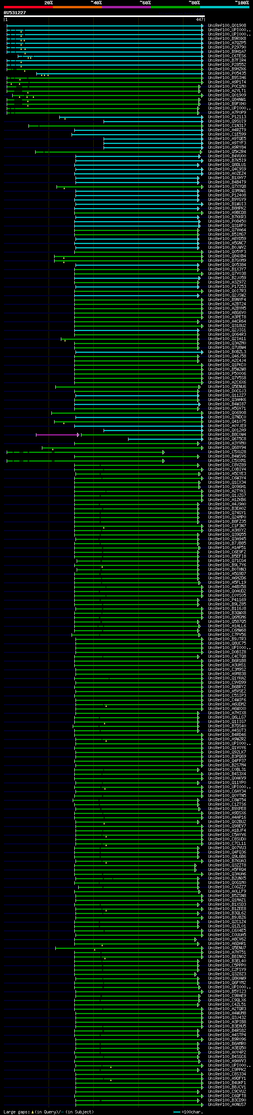Image resolution: width=253 pixels, height=1115 pixels.
Task: Select hit UniRef100_Q3J432
Action: tap(227, 1018)
